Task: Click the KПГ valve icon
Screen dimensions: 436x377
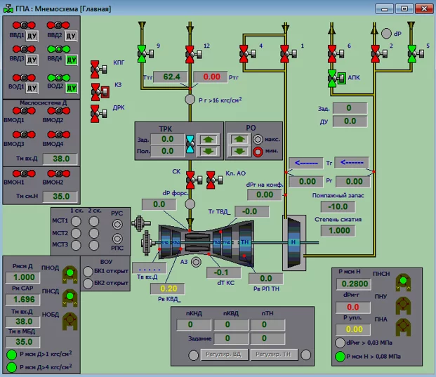Action: (98, 70)
